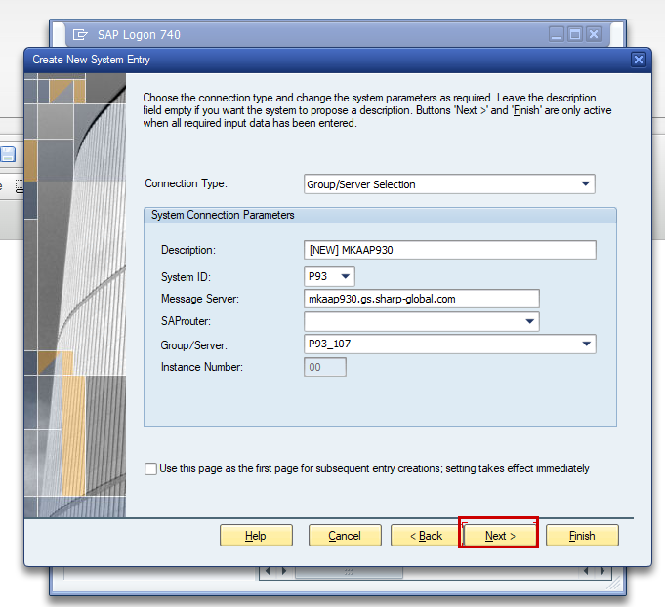665x607 pixels.
Task: Click the SAP Logon 740 window icon
Action: [x=80, y=34]
